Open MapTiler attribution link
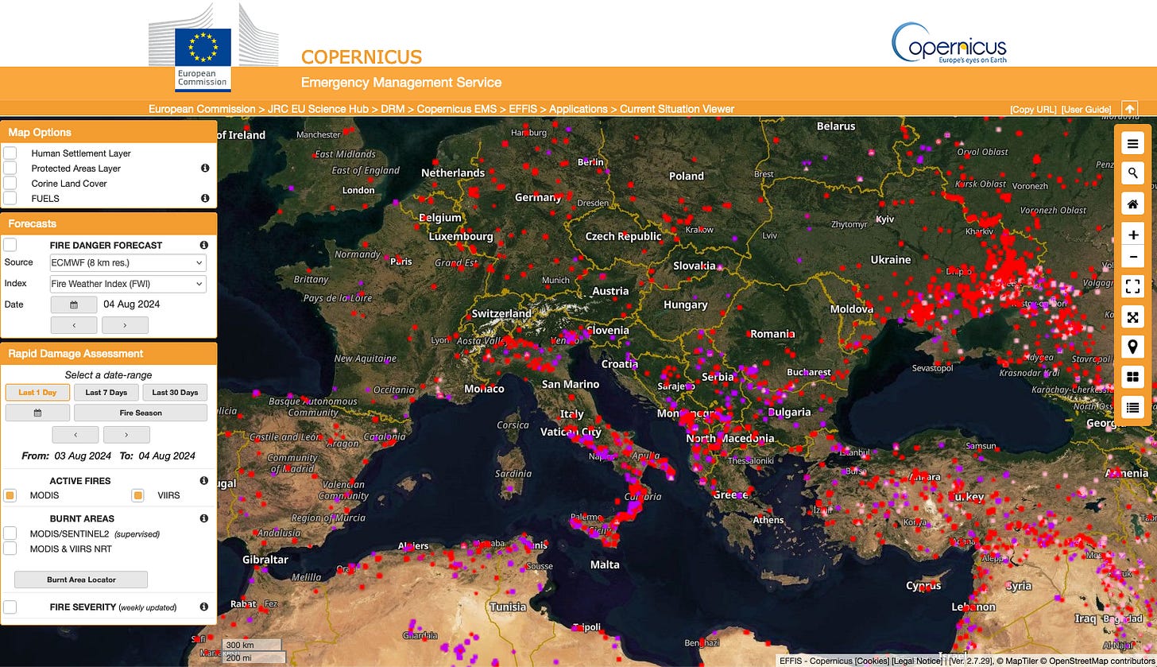This screenshot has width=1157, height=667. (x=1016, y=661)
